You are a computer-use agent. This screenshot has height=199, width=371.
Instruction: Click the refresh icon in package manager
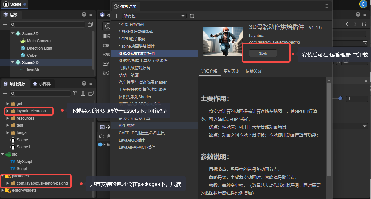tap(192, 16)
